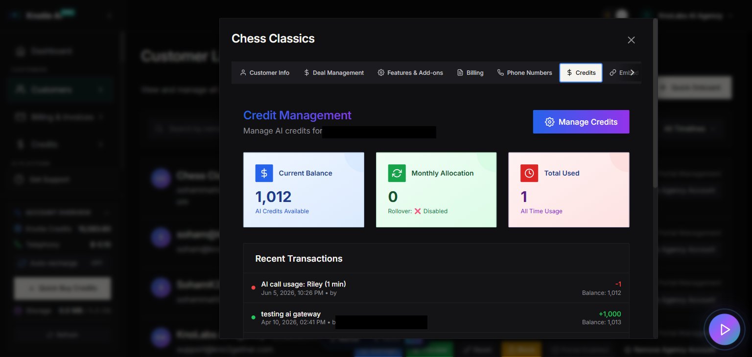
Task: Click the "Credit Management" heading
Action: click(x=297, y=115)
